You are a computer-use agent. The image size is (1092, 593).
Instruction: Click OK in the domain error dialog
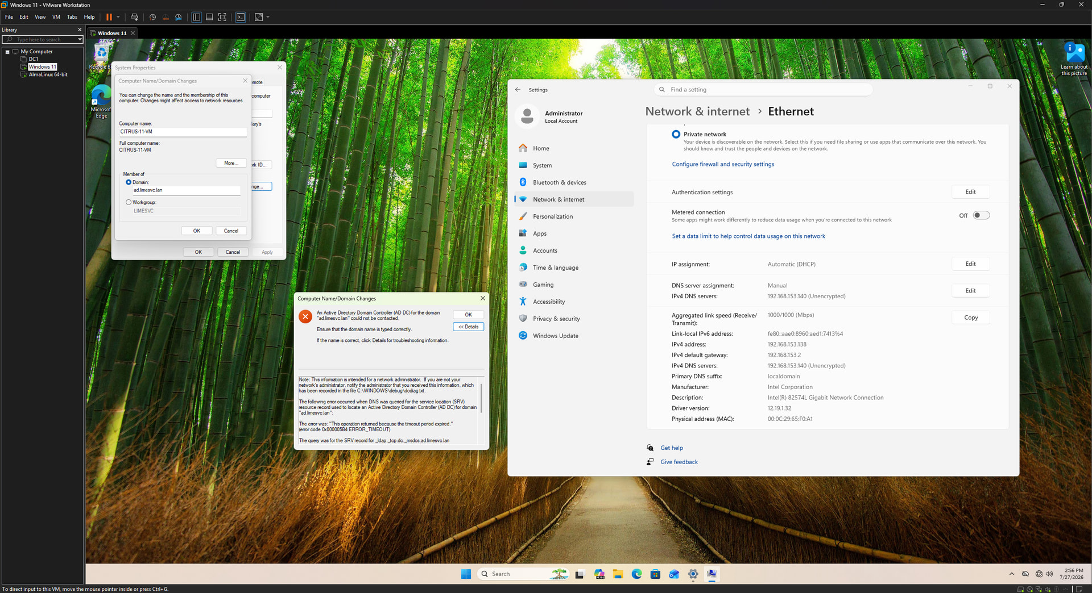pos(468,315)
